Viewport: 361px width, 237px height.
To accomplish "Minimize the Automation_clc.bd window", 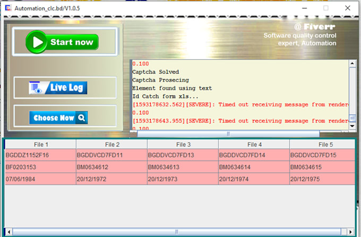I will [305, 8].
